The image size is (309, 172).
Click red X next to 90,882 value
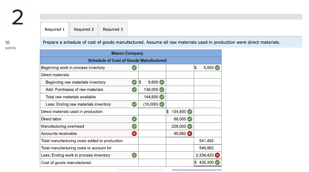coord(190,134)
